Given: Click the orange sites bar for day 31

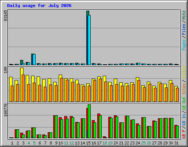Looking at the screenshot, I should (x=177, y=95).
